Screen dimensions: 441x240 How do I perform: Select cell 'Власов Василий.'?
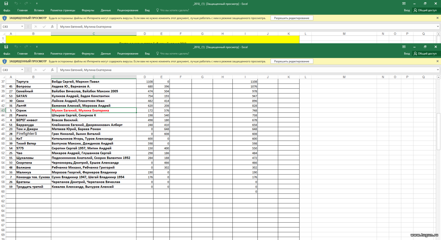94,120
